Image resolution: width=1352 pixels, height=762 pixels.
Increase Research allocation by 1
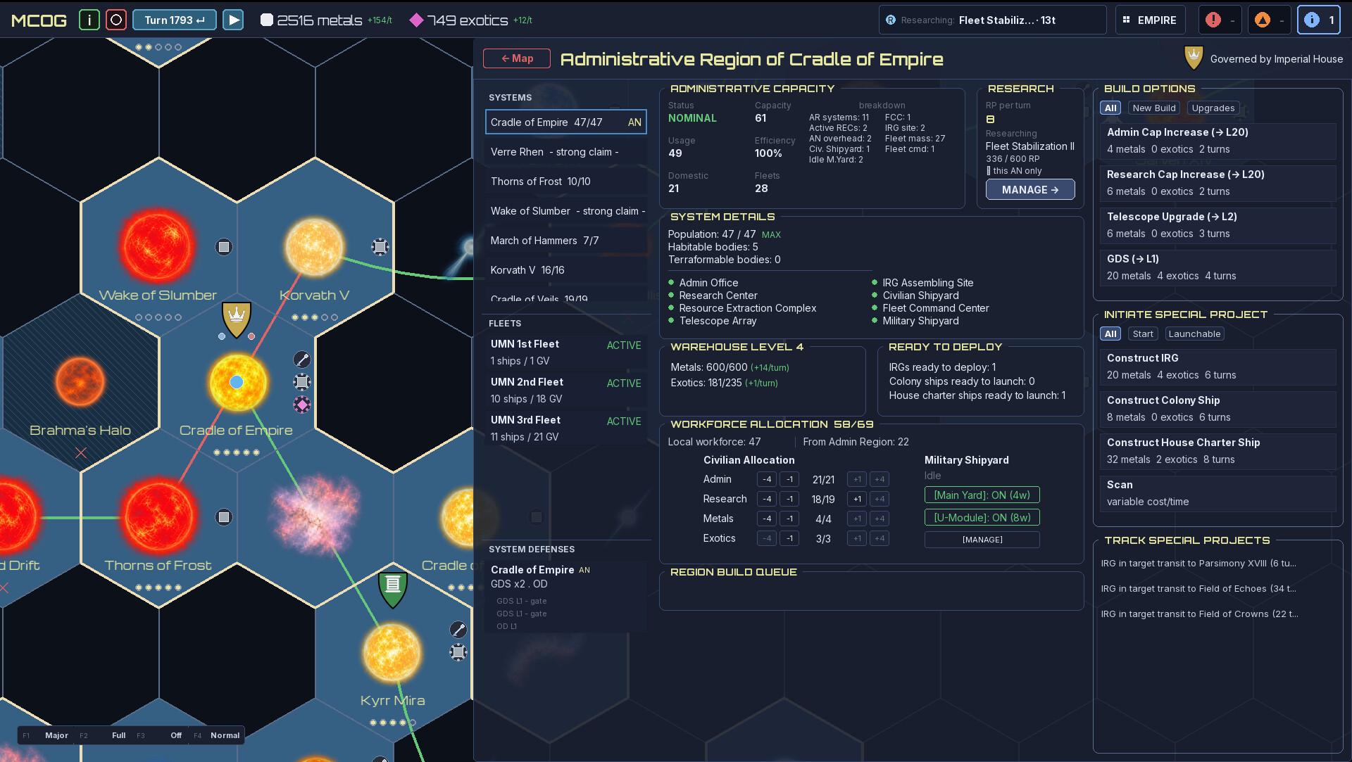857,500
